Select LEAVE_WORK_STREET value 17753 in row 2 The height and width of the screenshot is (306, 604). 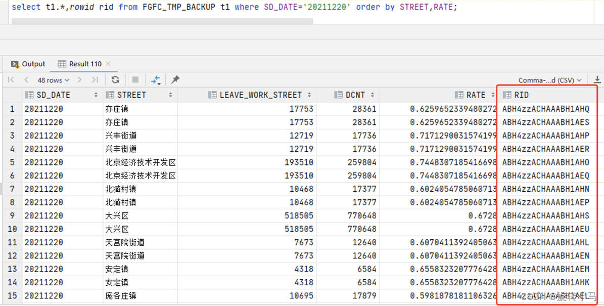tap(247, 122)
